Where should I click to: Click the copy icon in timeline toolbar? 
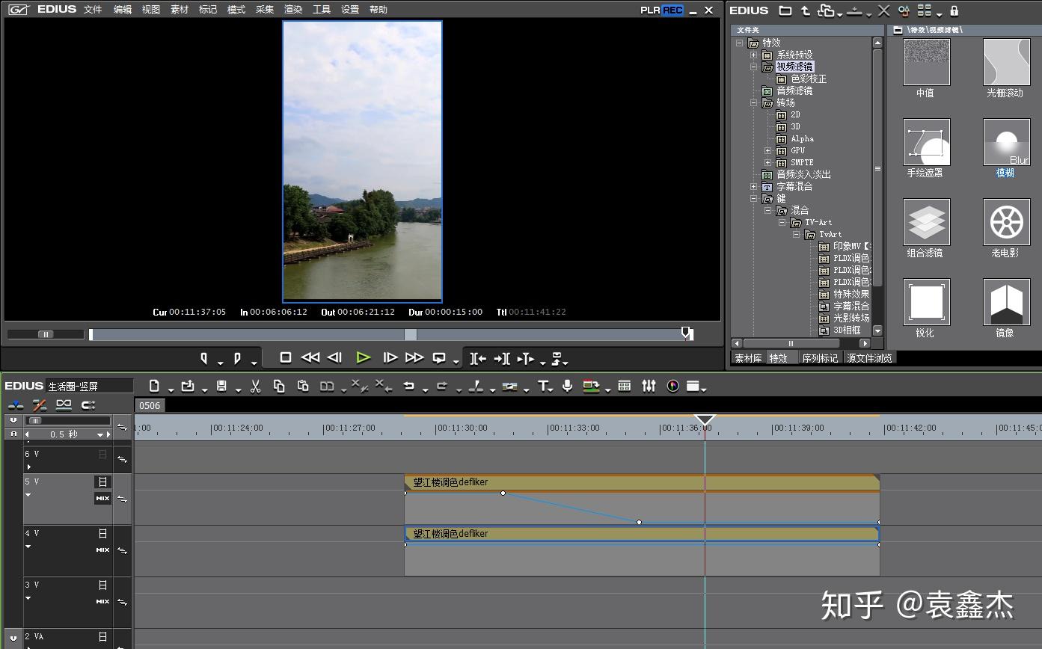[279, 386]
